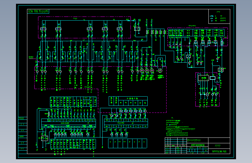Select the middle breaker in top magenta box
This screenshot has height=163, width=252.
(90, 29)
